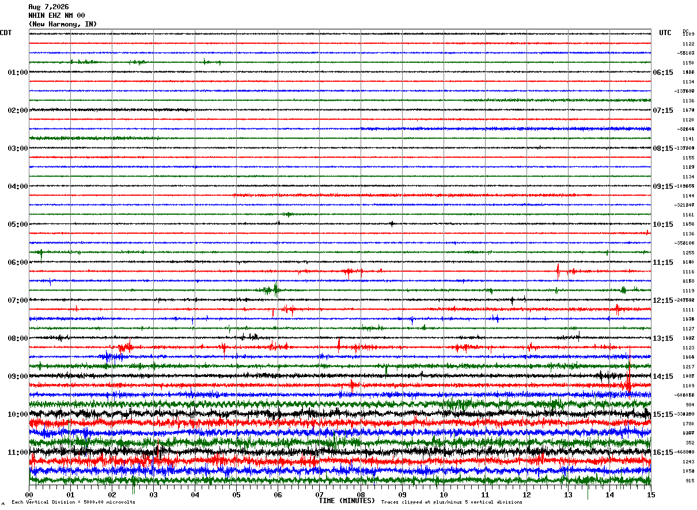Click the 'TIME (MINUTES)' axis title
Image resolution: width=697 pixels, height=510 pixels.
point(347,501)
